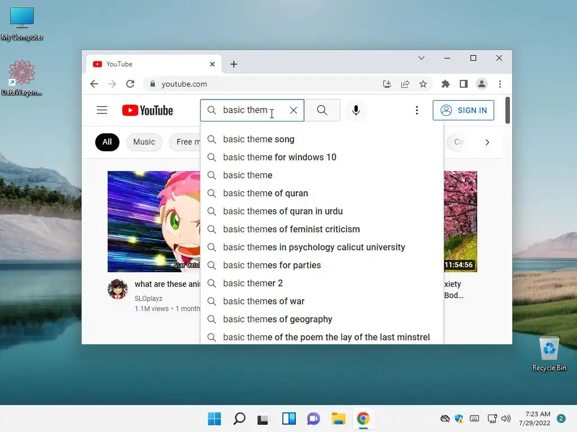The width and height of the screenshot is (577, 432).
Task: Open Widgets on taskbar
Action: pos(289,418)
